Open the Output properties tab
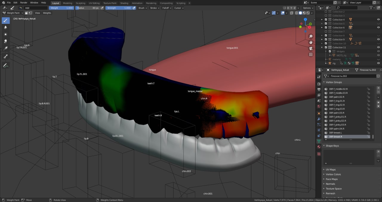382x202 pixels. (x=319, y=90)
